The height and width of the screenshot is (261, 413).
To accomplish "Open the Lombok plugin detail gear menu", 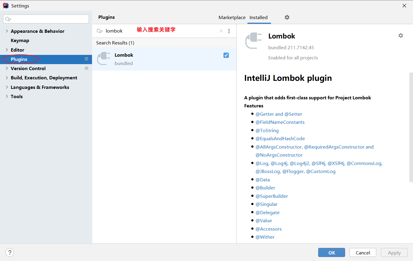I will [x=400, y=35].
